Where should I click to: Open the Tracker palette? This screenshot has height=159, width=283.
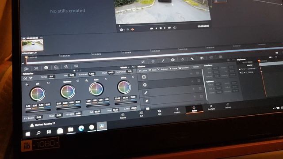coord(183,59)
